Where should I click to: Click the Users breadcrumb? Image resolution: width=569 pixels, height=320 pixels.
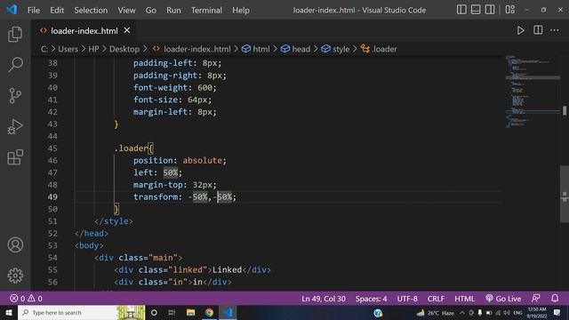68,49
